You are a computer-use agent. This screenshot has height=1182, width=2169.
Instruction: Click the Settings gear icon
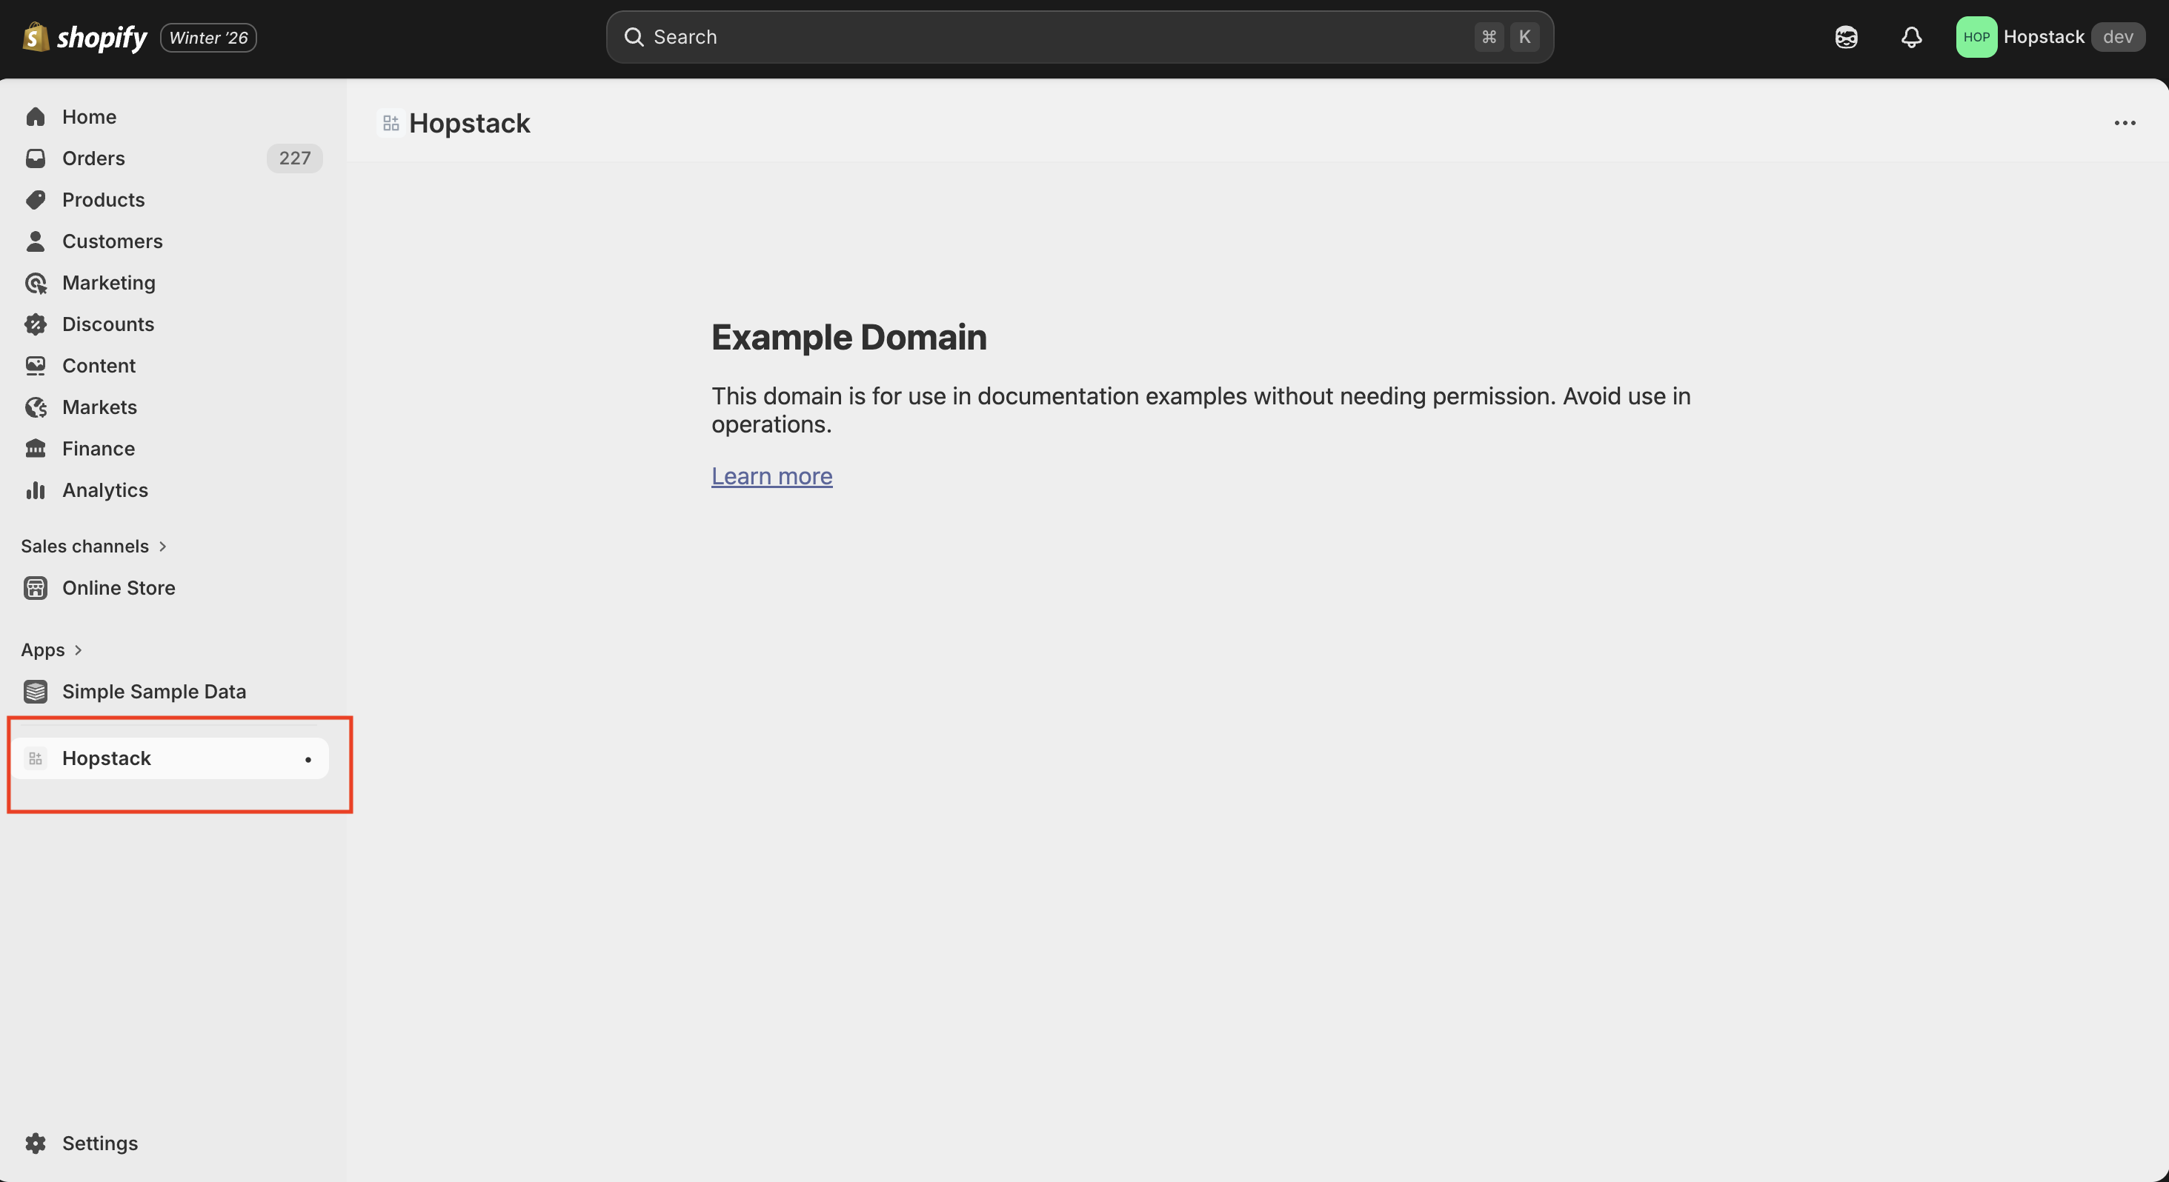point(36,1143)
